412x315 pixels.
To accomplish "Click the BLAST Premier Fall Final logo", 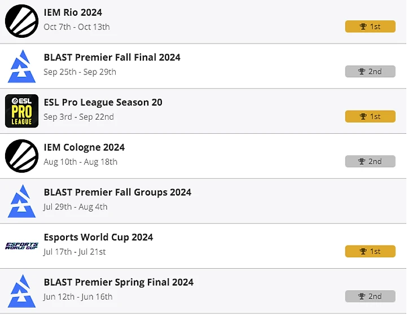I will coord(21,66).
